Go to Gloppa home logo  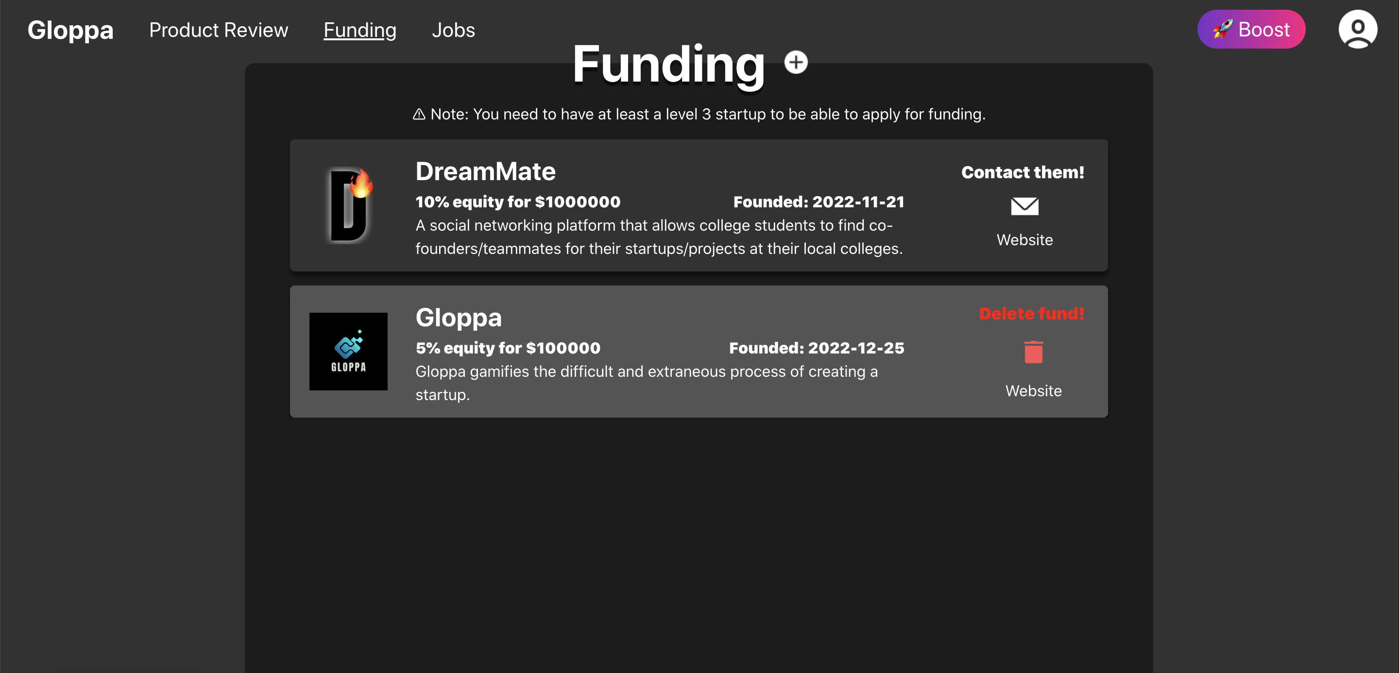70,30
